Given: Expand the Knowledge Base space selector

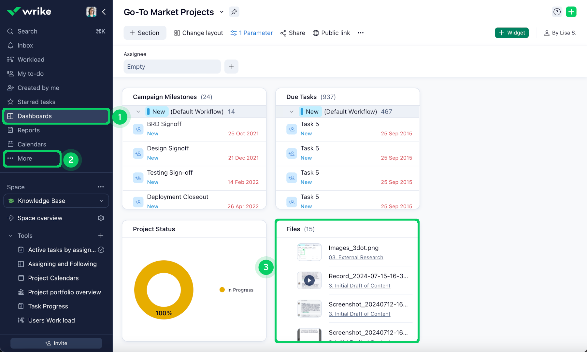Looking at the screenshot, I should pos(101,201).
